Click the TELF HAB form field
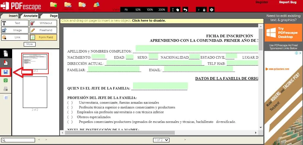This screenshot has height=145, width=303. click(x=242, y=63)
